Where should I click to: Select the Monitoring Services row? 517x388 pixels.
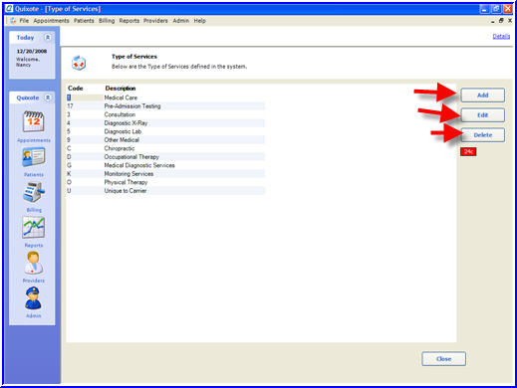pyautogui.click(x=165, y=174)
